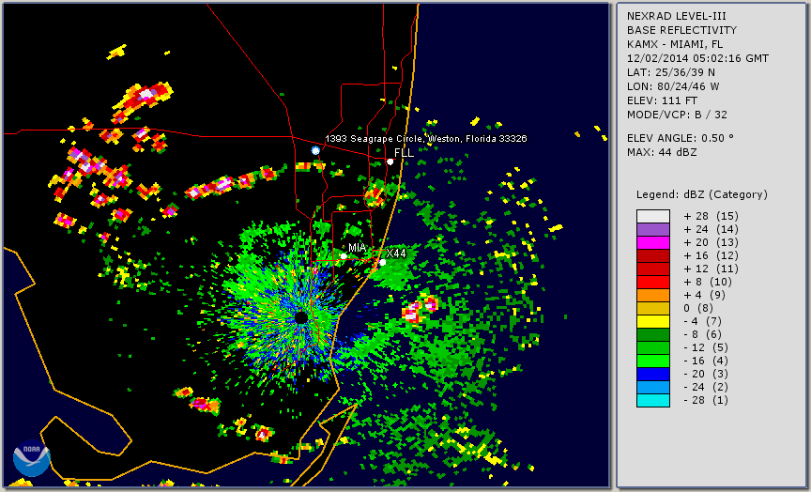Click the '- 28 (1)' legend value
Viewport: 811px width, 492px height.
(x=706, y=400)
